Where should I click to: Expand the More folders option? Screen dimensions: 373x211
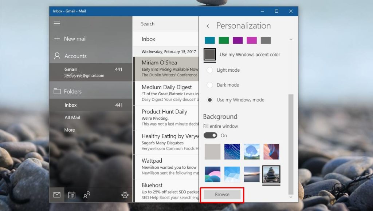[x=69, y=130]
